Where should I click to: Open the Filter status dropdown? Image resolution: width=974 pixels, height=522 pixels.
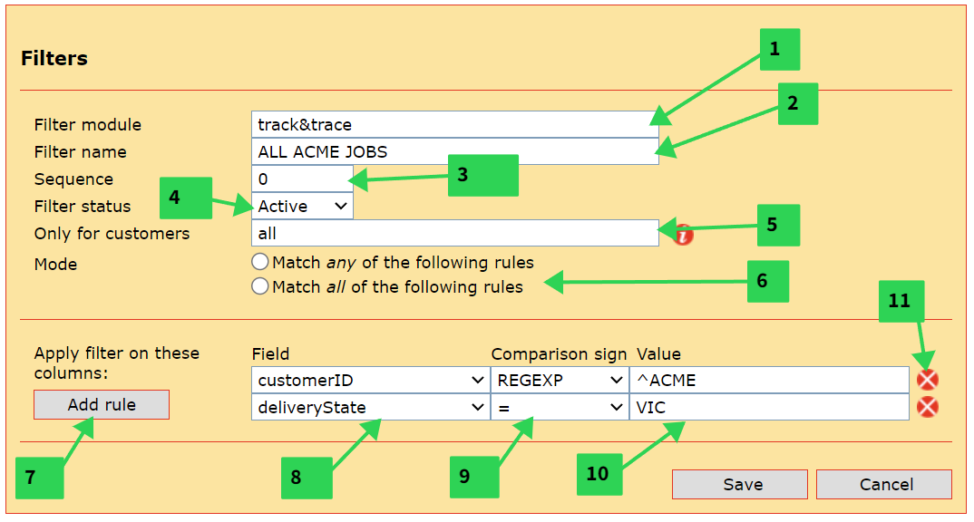302,206
